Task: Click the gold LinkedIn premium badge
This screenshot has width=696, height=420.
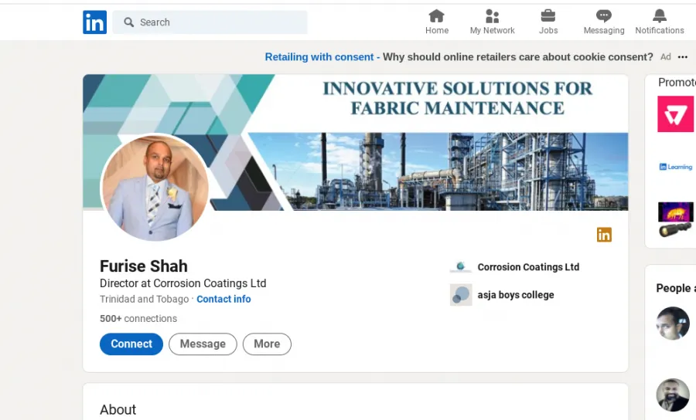Action: (604, 235)
